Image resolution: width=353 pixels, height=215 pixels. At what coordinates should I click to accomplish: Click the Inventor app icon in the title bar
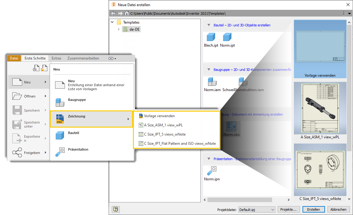pos(114,5)
